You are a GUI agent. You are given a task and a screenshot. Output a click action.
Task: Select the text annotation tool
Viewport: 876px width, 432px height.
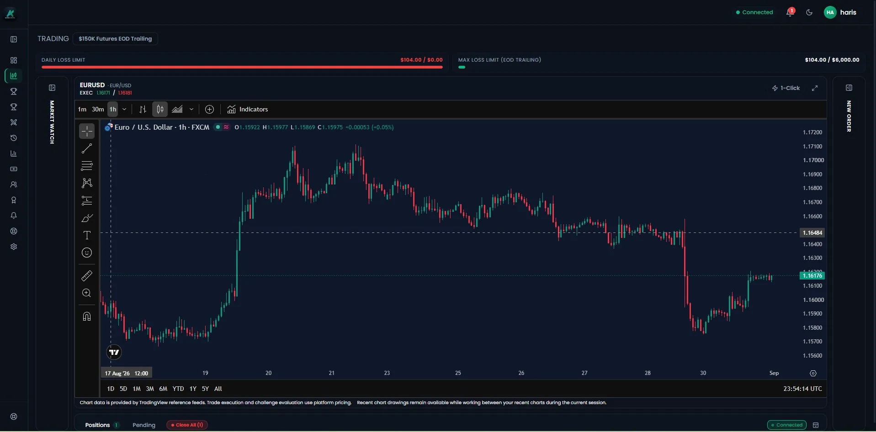(x=87, y=235)
